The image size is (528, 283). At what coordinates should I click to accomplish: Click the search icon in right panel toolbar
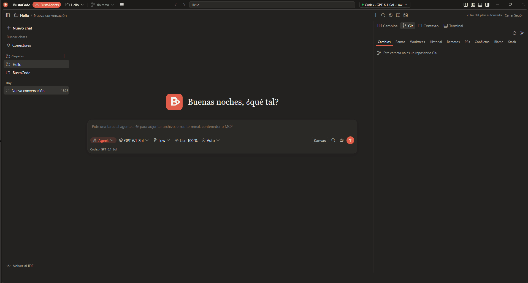point(383,15)
